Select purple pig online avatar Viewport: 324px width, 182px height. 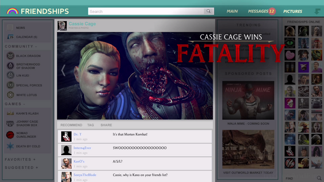[x=303, y=67]
